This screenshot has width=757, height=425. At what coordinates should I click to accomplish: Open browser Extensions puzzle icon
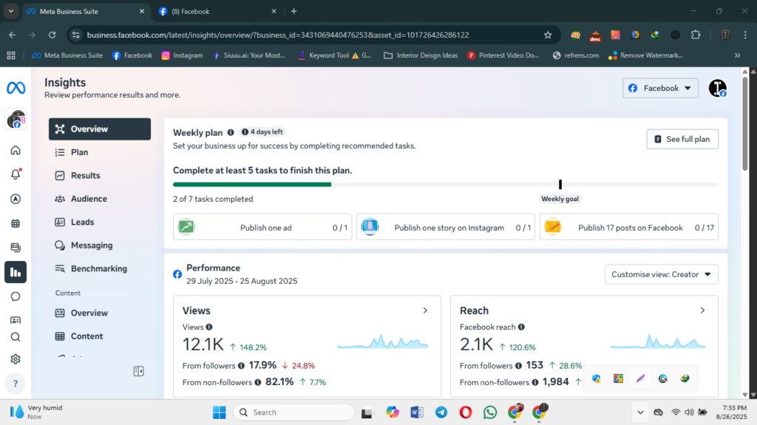[696, 35]
